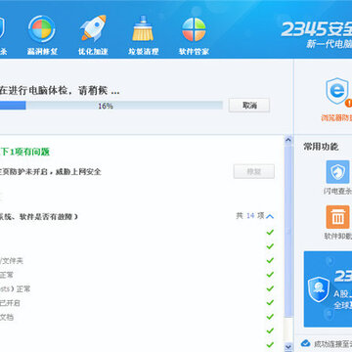Click the scrollbar up arrow
This screenshot has width=352, height=352.
[x=288, y=140]
